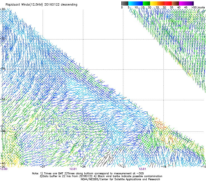The width and height of the screenshot is (206, 181).
Task: Click the "-34" latitude label
Action: [x=3, y=69]
